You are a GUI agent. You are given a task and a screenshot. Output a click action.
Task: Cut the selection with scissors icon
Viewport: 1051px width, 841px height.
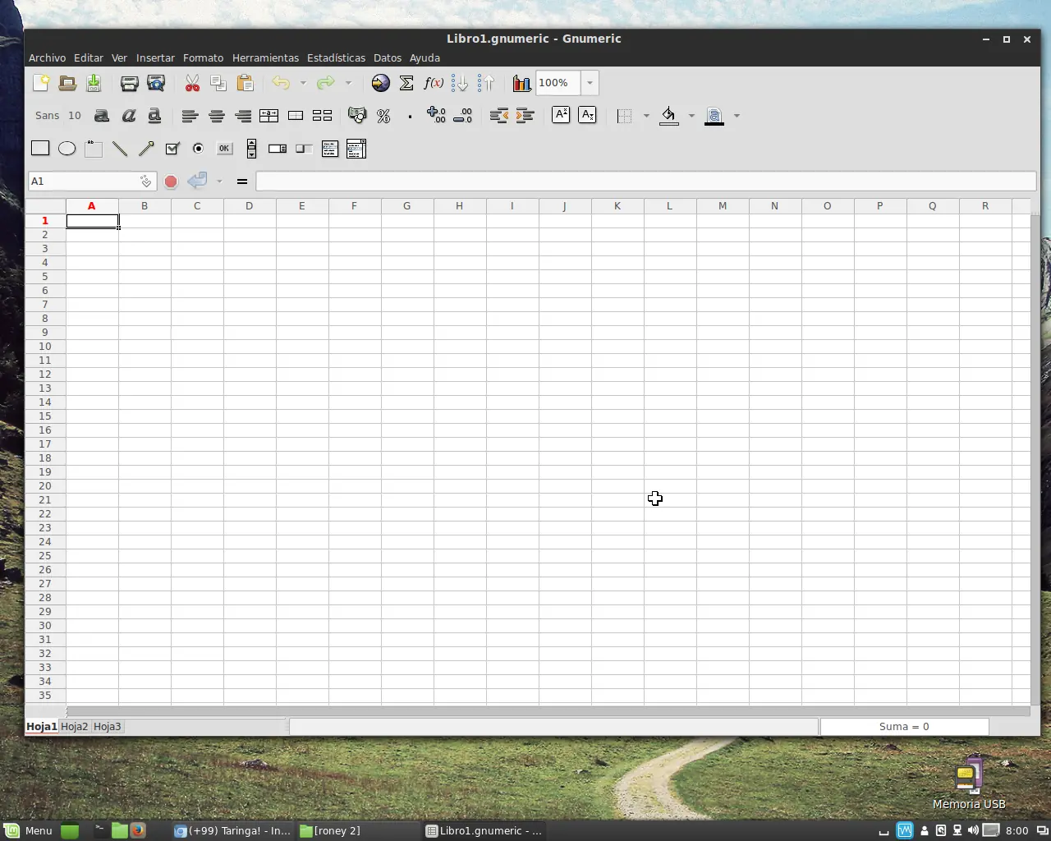coord(192,83)
